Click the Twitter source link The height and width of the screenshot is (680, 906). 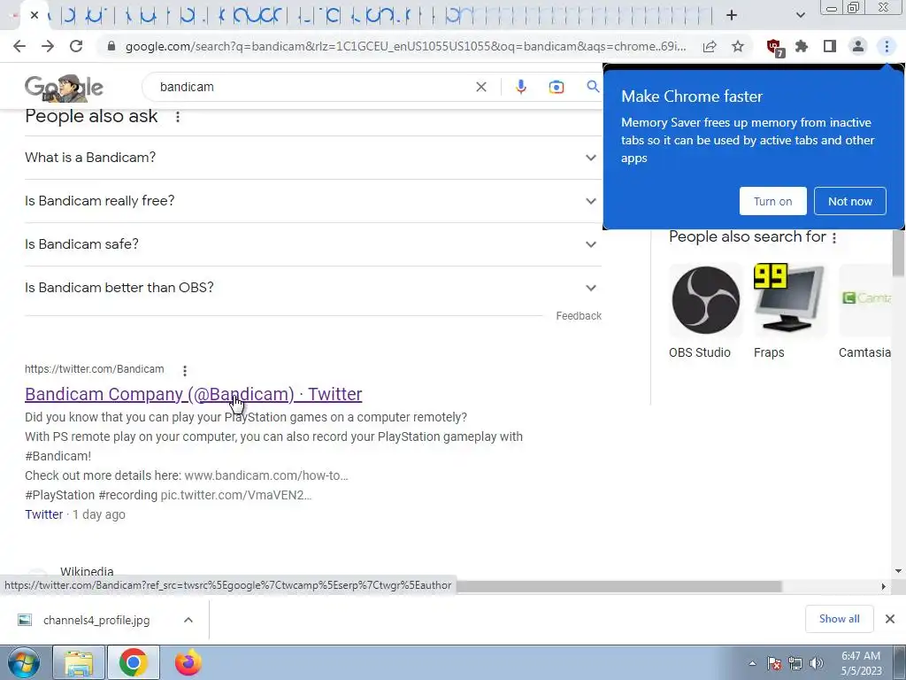point(44,514)
